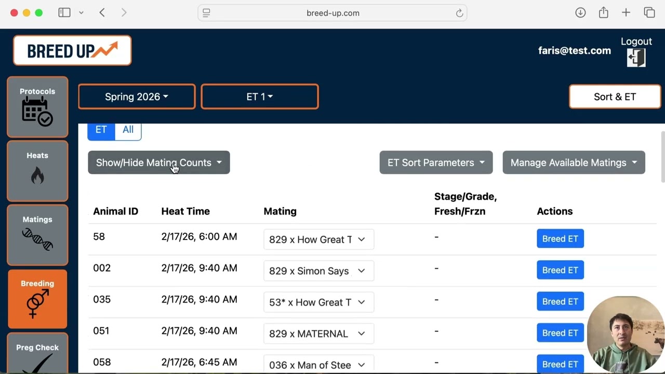Viewport: 665px width, 374px height.
Task: Click the Breed Up logo
Action: point(72,50)
